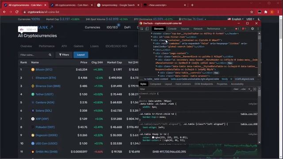Image resolution: width=283 pixels, height=159 pixels.
Task: Toggle the computed styles sidebar icon
Action: pos(255,89)
